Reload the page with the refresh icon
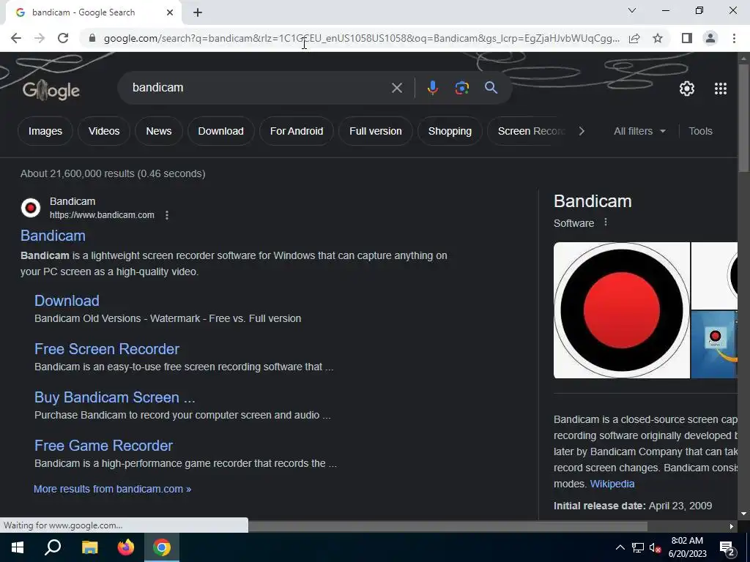The image size is (750, 562). (x=63, y=38)
